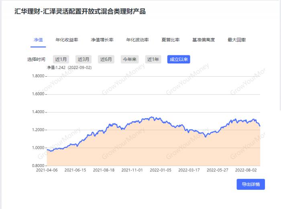The image size is (281, 209).
Task: Click the net value line's final point
Action: 260,126
